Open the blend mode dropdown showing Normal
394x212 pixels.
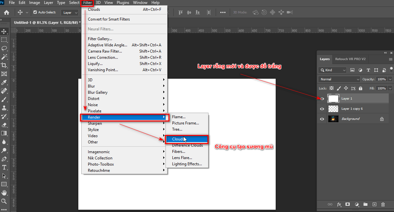tap(339, 79)
